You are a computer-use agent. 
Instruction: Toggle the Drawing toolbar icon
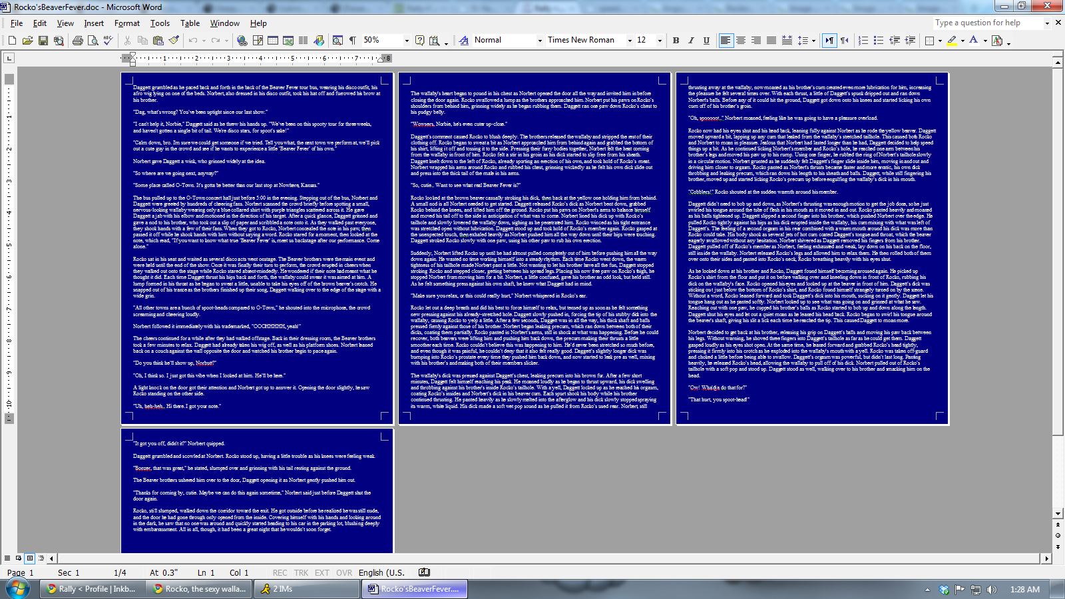pyautogui.click(x=319, y=41)
